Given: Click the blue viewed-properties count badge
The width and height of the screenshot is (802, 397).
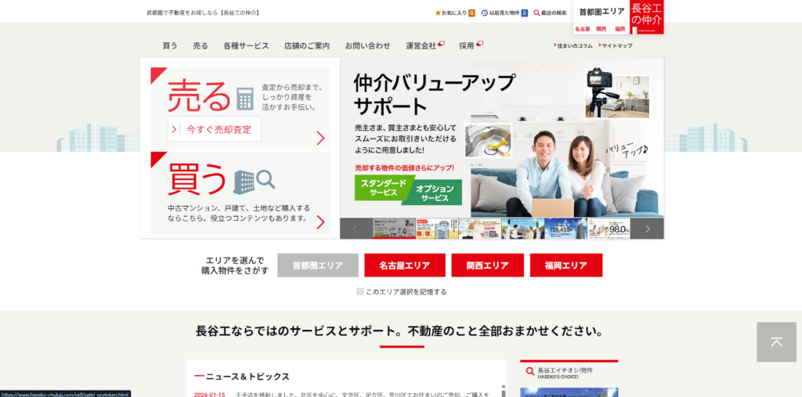Looking at the screenshot, I should (x=524, y=13).
